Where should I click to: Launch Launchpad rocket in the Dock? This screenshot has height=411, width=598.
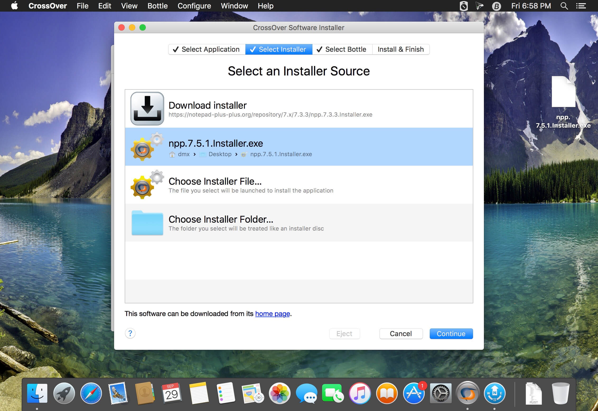point(64,393)
